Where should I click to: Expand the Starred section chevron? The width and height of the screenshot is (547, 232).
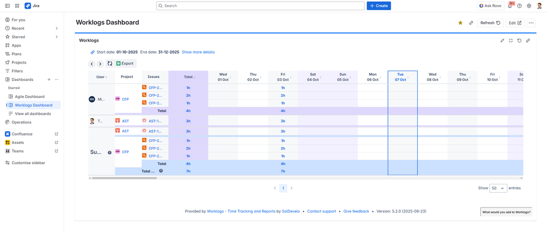(56, 37)
